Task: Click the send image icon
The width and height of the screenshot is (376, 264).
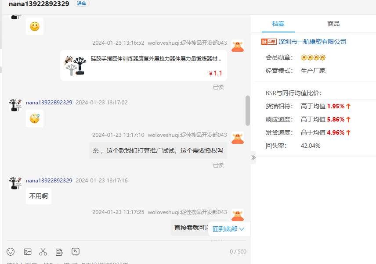Action: tap(28, 252)
